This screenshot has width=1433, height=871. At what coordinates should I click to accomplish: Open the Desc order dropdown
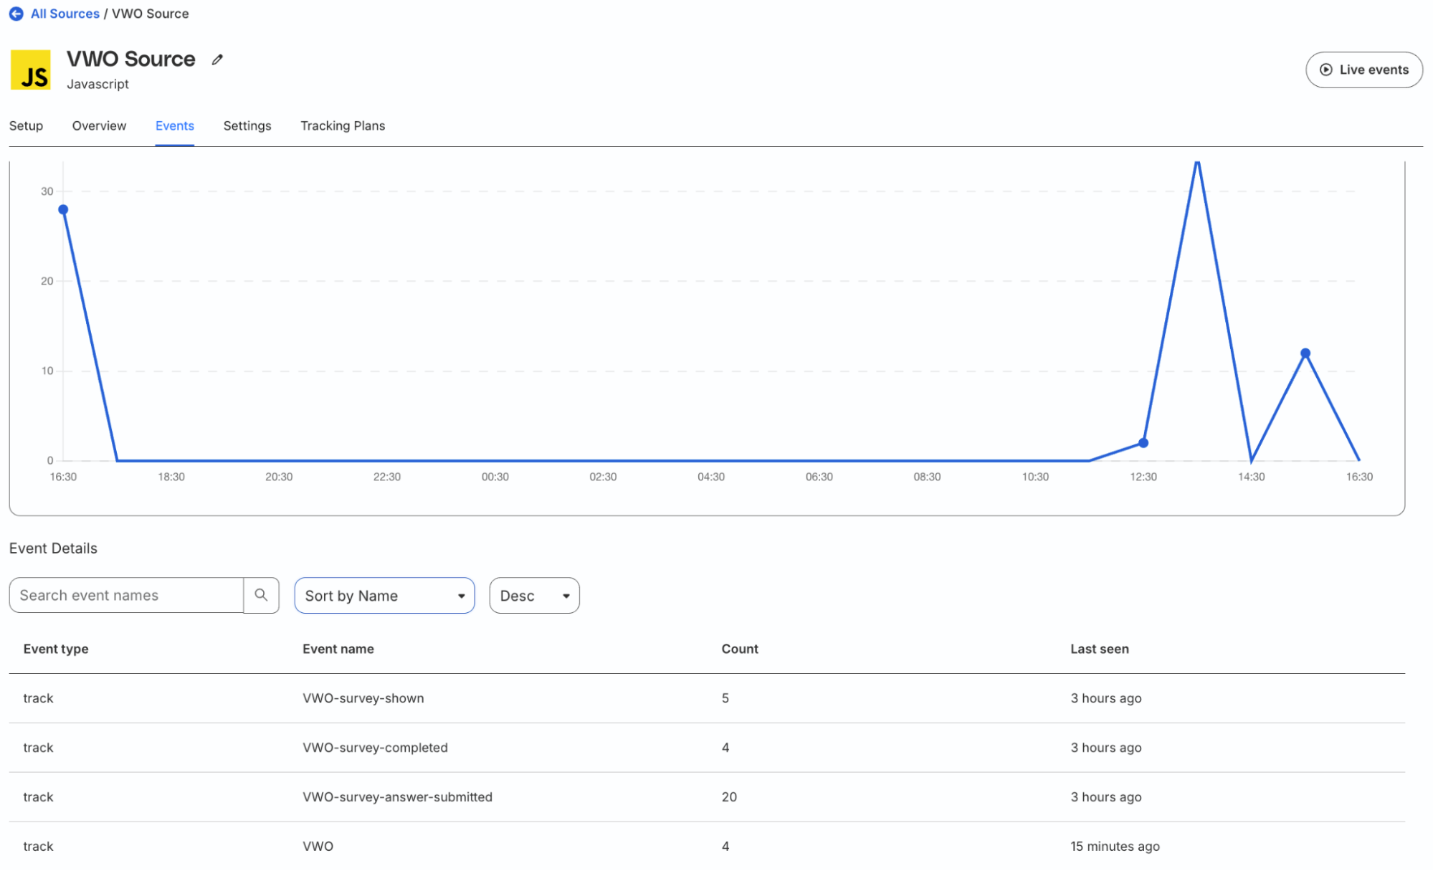pos(534,596)
